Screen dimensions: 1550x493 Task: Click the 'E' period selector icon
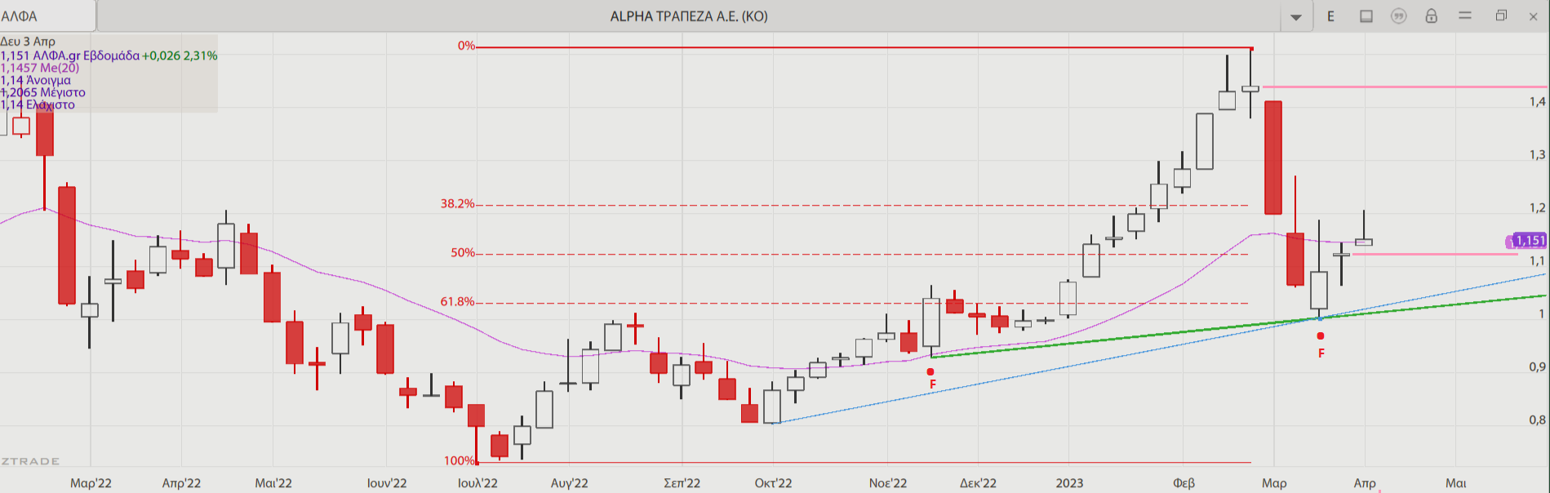coord(1330,16)
